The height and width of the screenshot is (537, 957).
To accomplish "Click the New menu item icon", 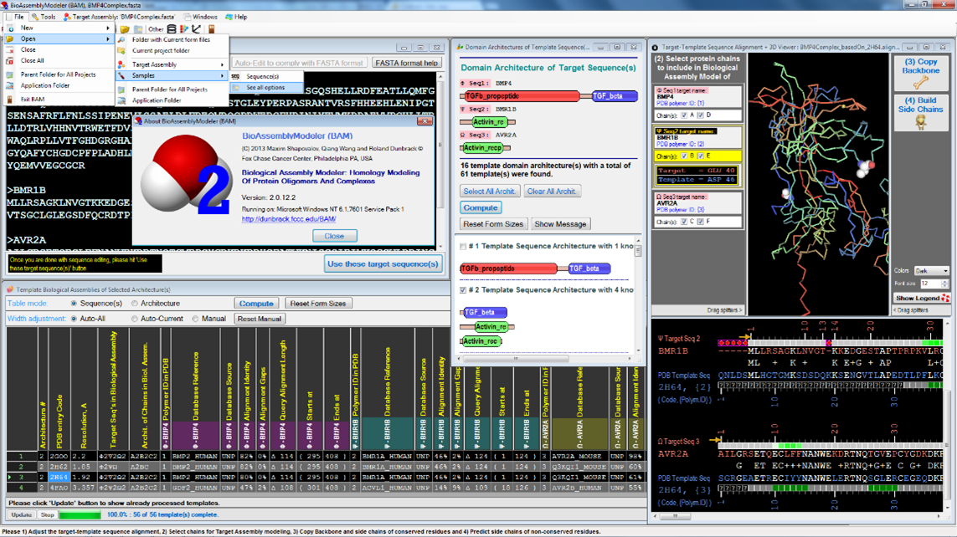I will [10, 28].
